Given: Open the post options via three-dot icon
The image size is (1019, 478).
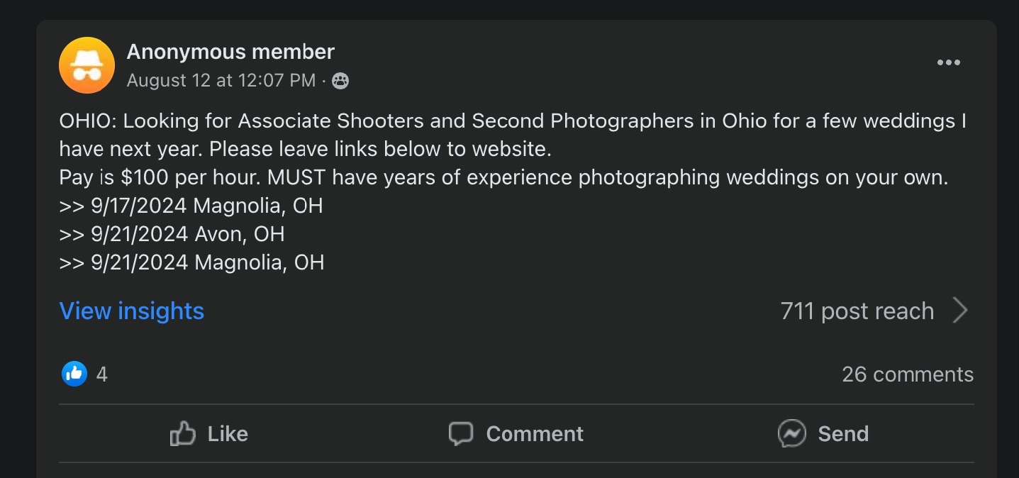Looking at the screenshot, I should [x=948, y=62].
